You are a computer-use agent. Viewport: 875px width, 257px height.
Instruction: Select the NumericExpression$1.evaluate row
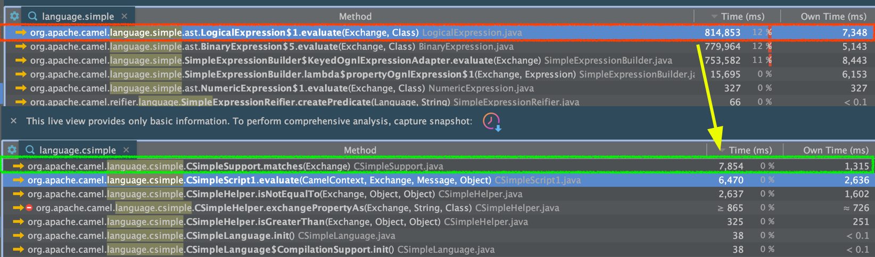[319, 88]
